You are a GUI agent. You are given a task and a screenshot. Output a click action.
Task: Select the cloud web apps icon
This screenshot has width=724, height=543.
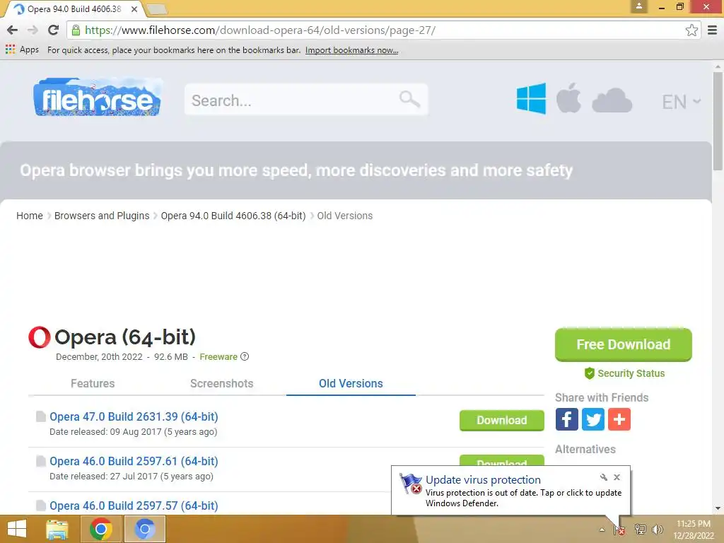pos(612,100)
